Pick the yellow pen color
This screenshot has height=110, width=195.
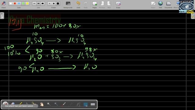coord(27,3)
